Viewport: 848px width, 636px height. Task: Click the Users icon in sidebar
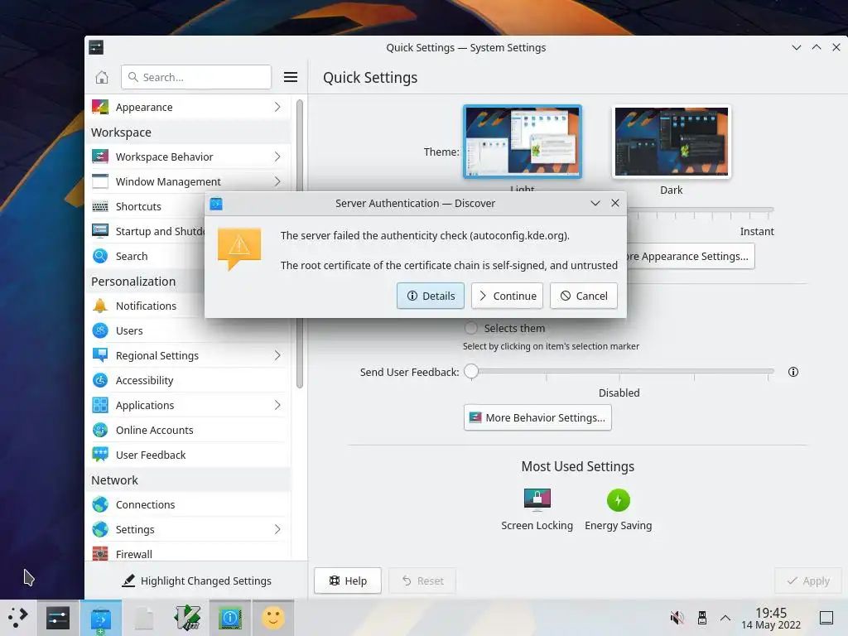point(100,330)
